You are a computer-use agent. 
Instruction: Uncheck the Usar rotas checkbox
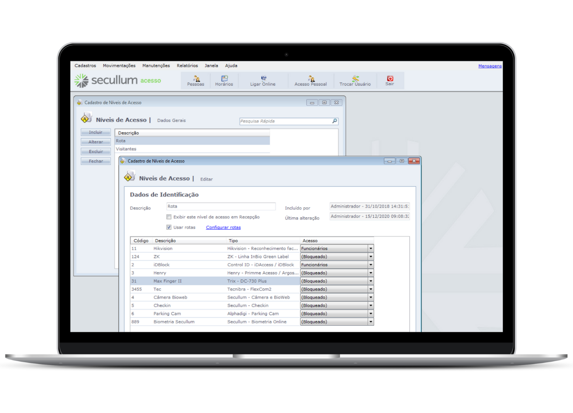pos(169,228)
